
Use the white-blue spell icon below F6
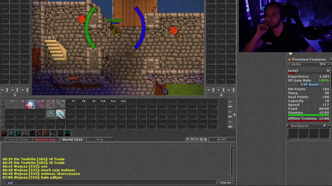click(60, 114)
